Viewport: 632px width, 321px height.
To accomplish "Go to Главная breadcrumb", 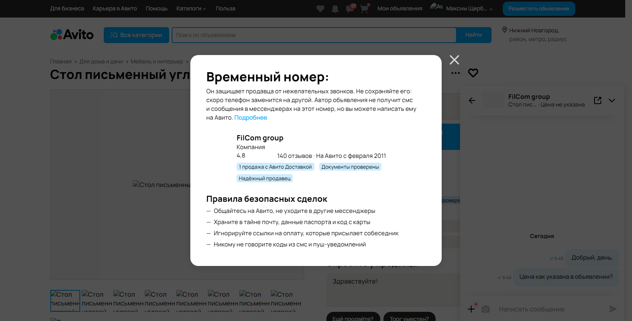I will [x=61, y=61].
